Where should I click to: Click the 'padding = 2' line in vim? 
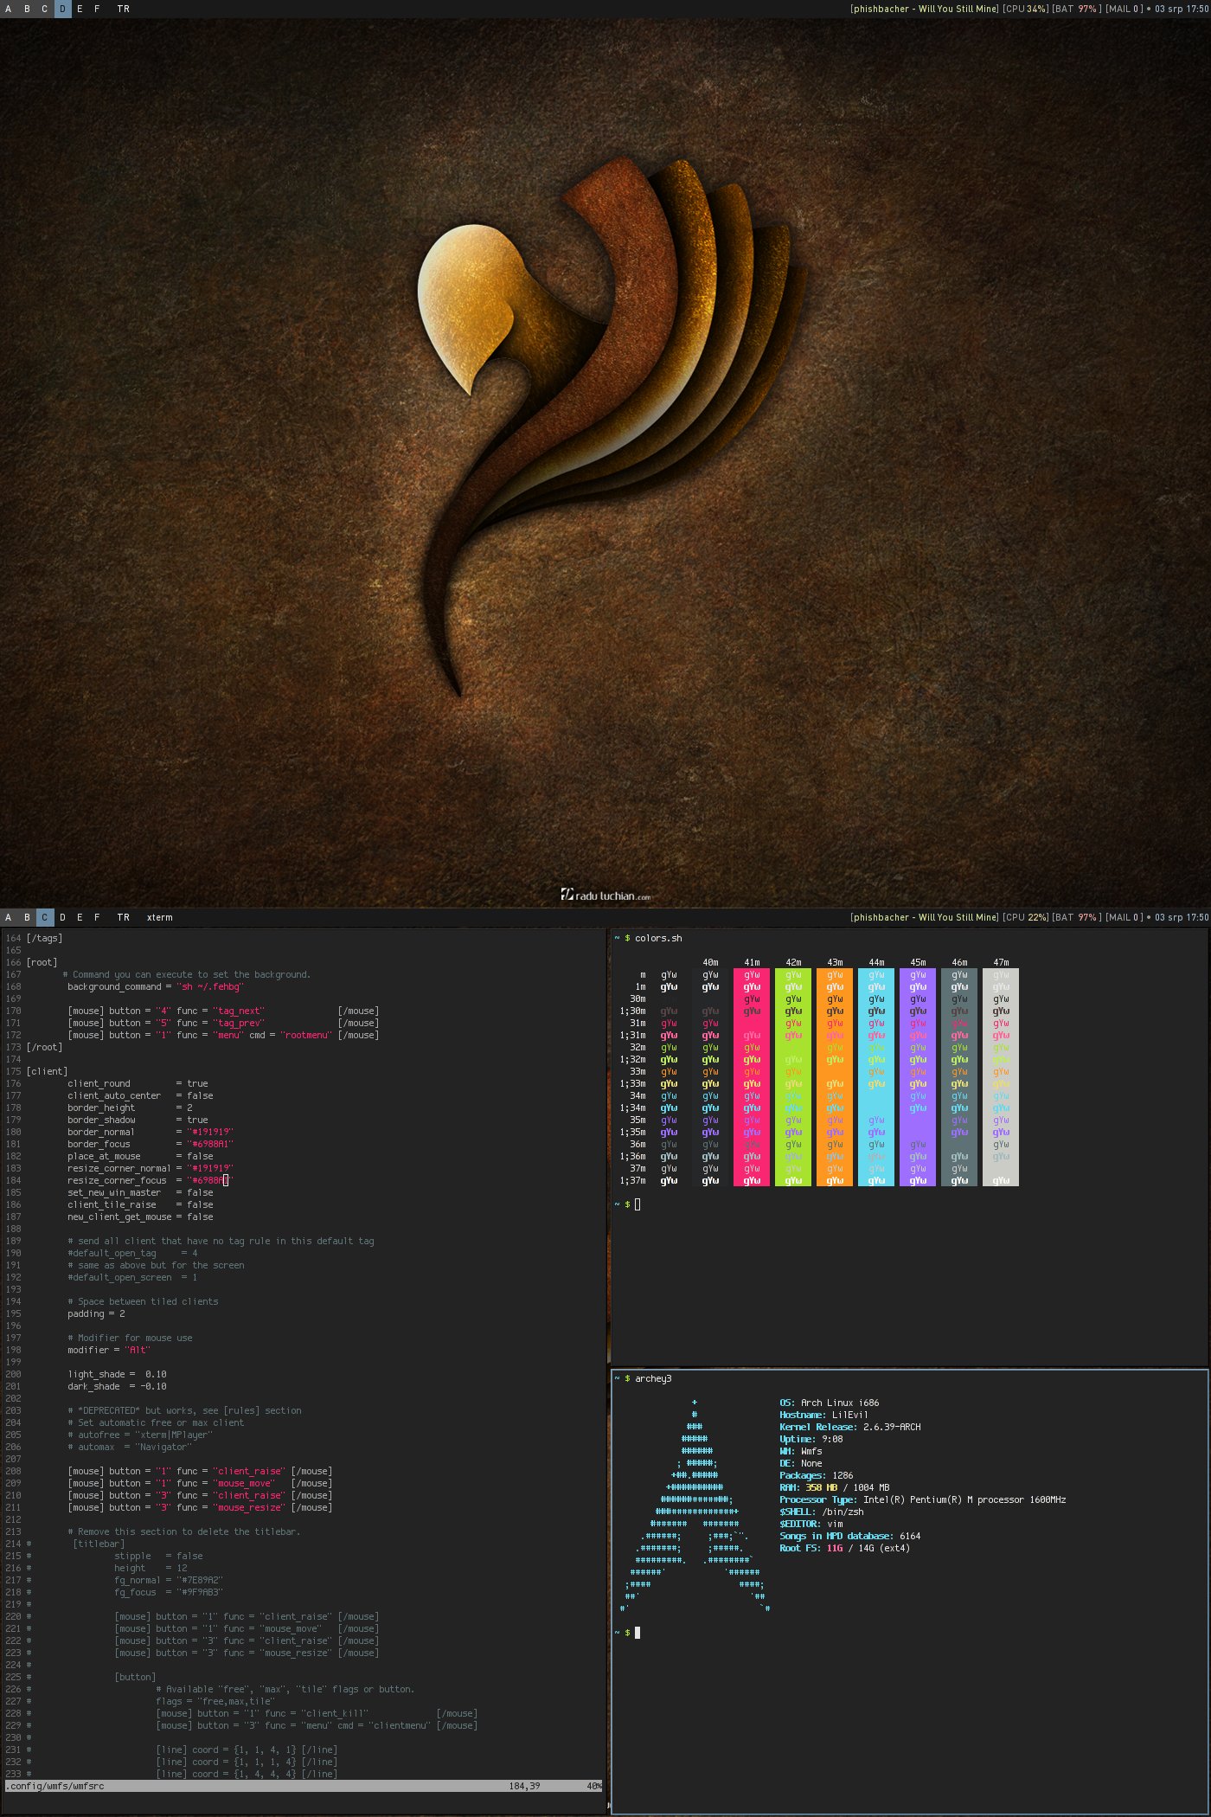96,1313
